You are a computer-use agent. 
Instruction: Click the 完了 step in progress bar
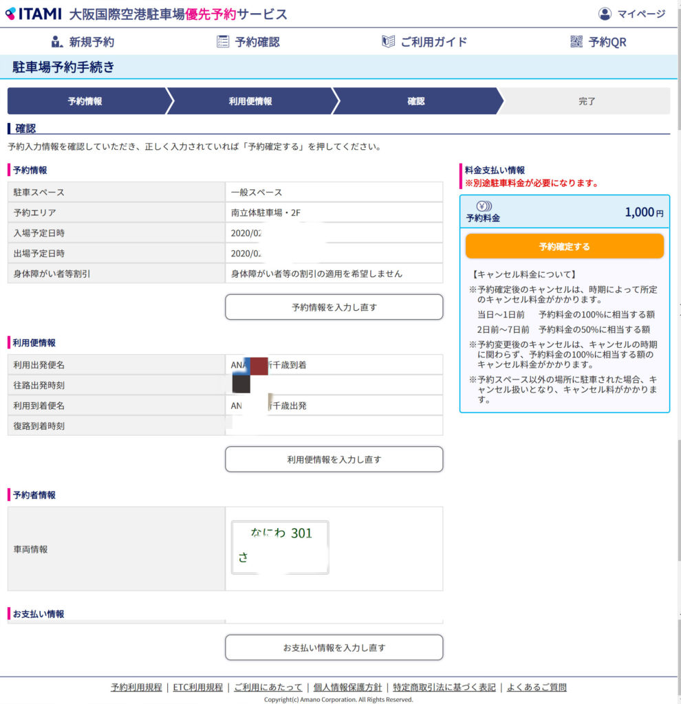[x=586, y=101]
